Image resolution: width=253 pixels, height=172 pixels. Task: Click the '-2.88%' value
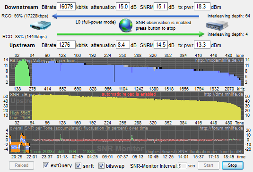(x=88, y=152)
